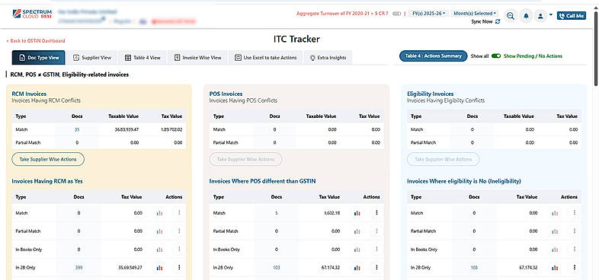
Task: Click the RCM Invoices card heading
Action: [x=29, y=94]
